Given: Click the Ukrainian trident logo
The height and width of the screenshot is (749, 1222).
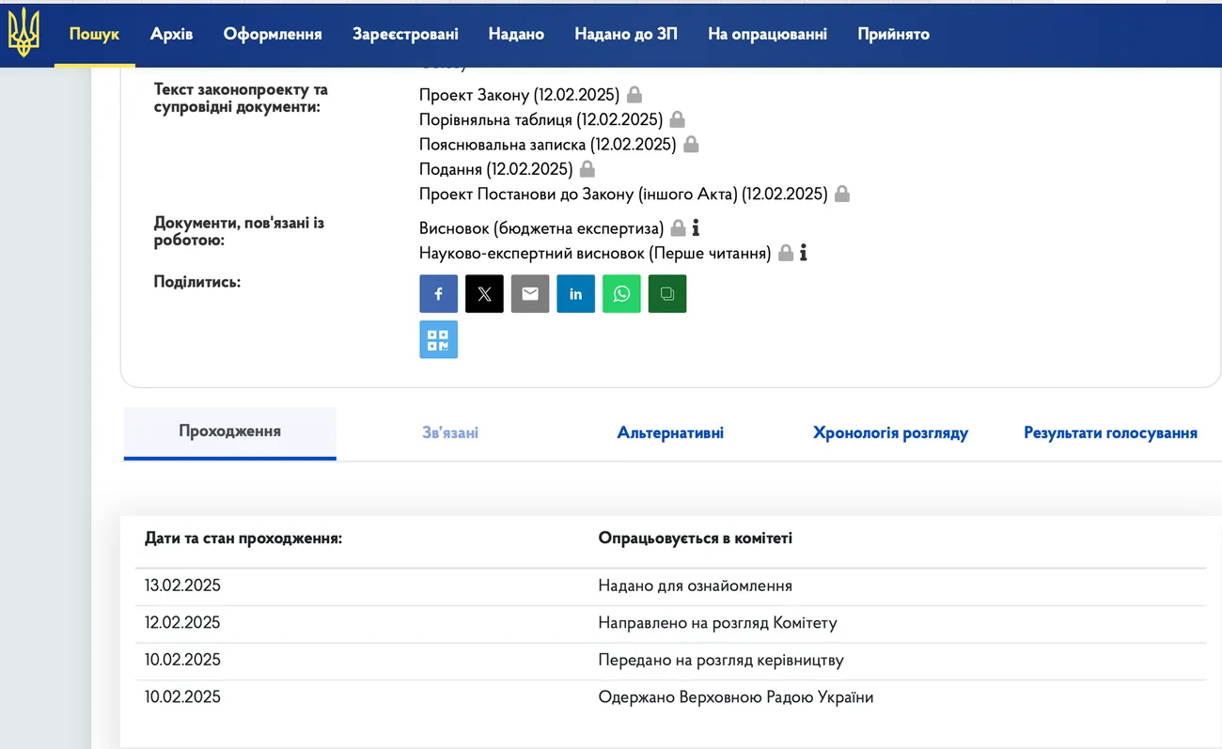Looking at the screenshot, I should (x=23, y=33).
